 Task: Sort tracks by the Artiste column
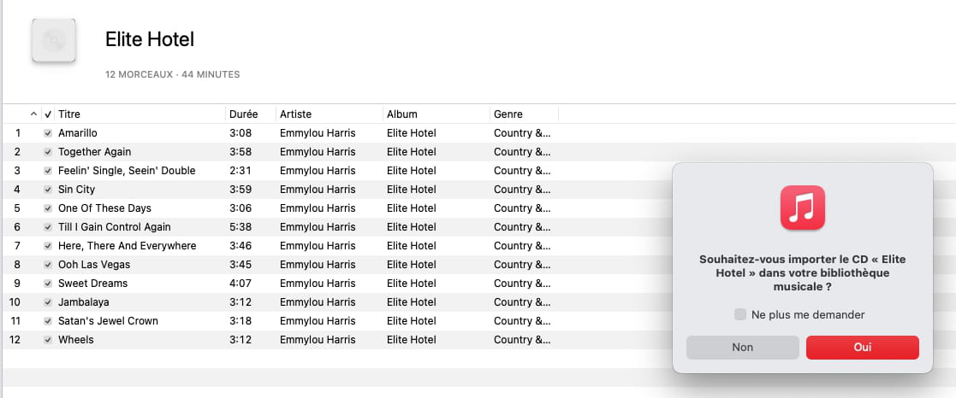[330, 114]
